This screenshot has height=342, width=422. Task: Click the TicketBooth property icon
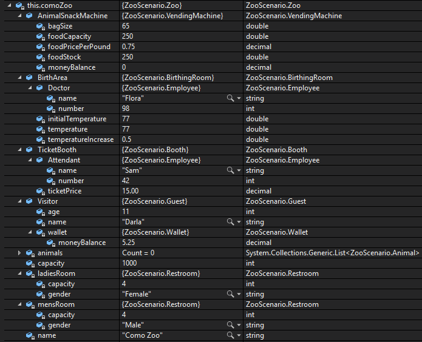point(29,150)
